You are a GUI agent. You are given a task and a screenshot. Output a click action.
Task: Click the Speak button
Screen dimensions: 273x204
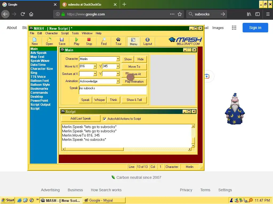coord(85,100)
